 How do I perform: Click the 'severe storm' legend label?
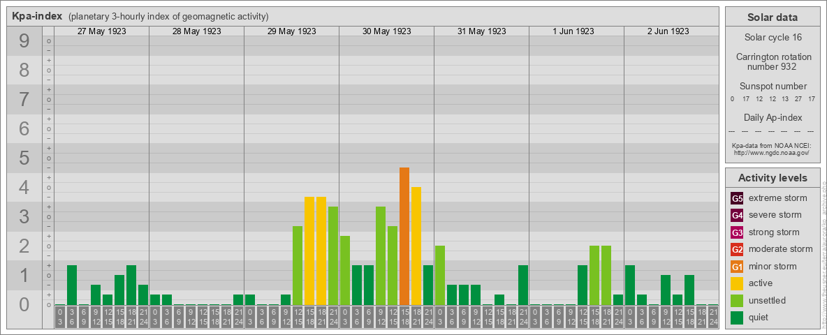(775, 215)
